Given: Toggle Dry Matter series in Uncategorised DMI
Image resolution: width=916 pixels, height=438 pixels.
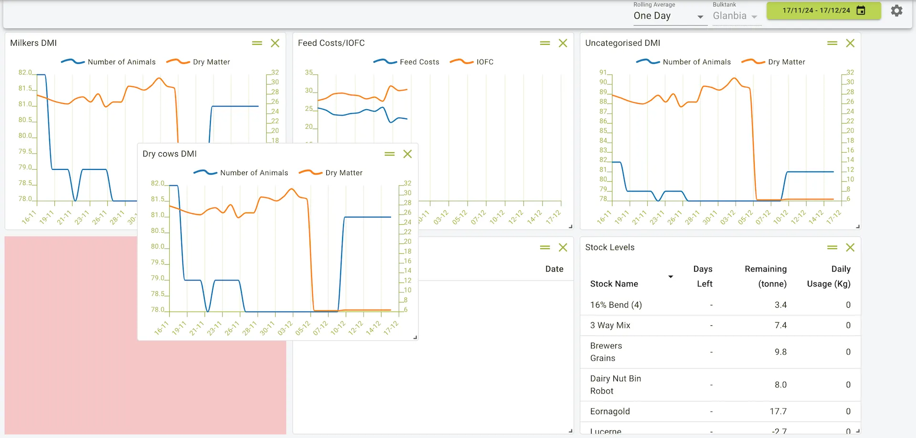Looking at the screenshot, I should click(786, 62).
